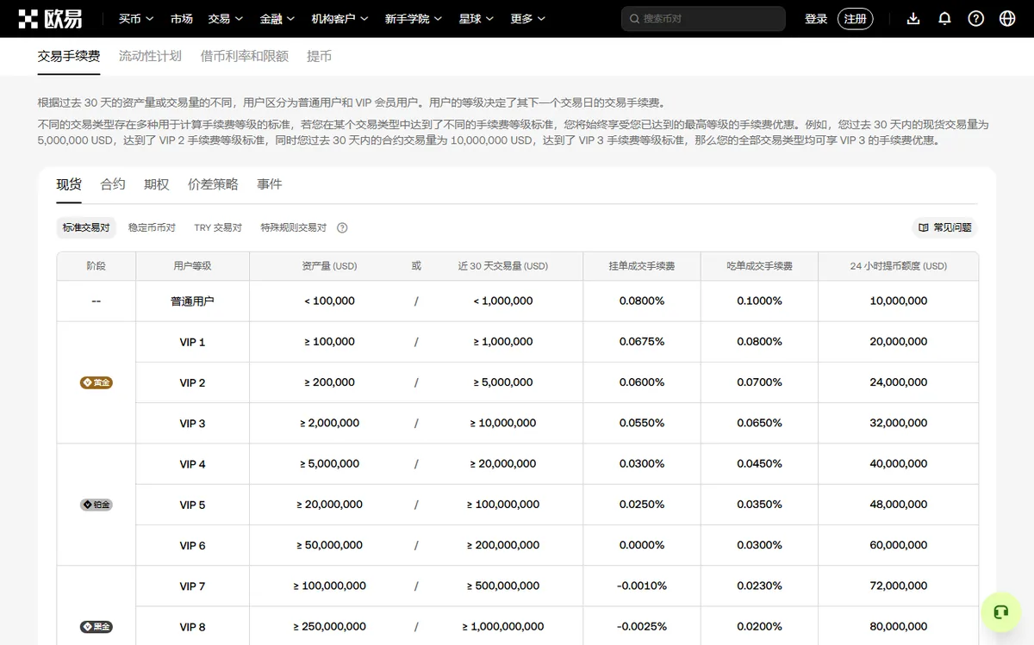The image size is (1034, 645).
Task: Click the VIP 3 row label
Action: pyautogui.click(x=192, y=423)
